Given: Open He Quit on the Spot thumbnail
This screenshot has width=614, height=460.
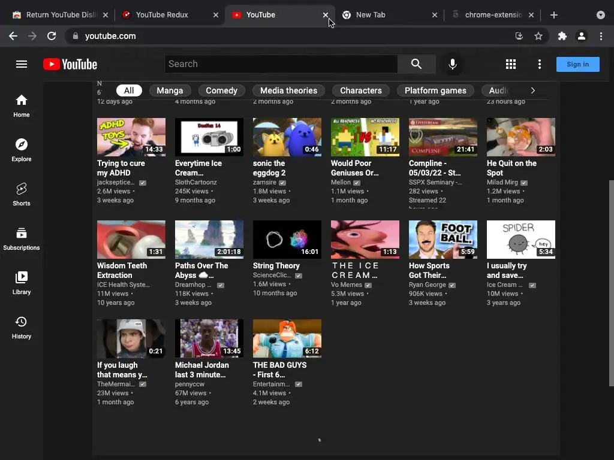Looking at the screenshot, I should click(521, 137).
